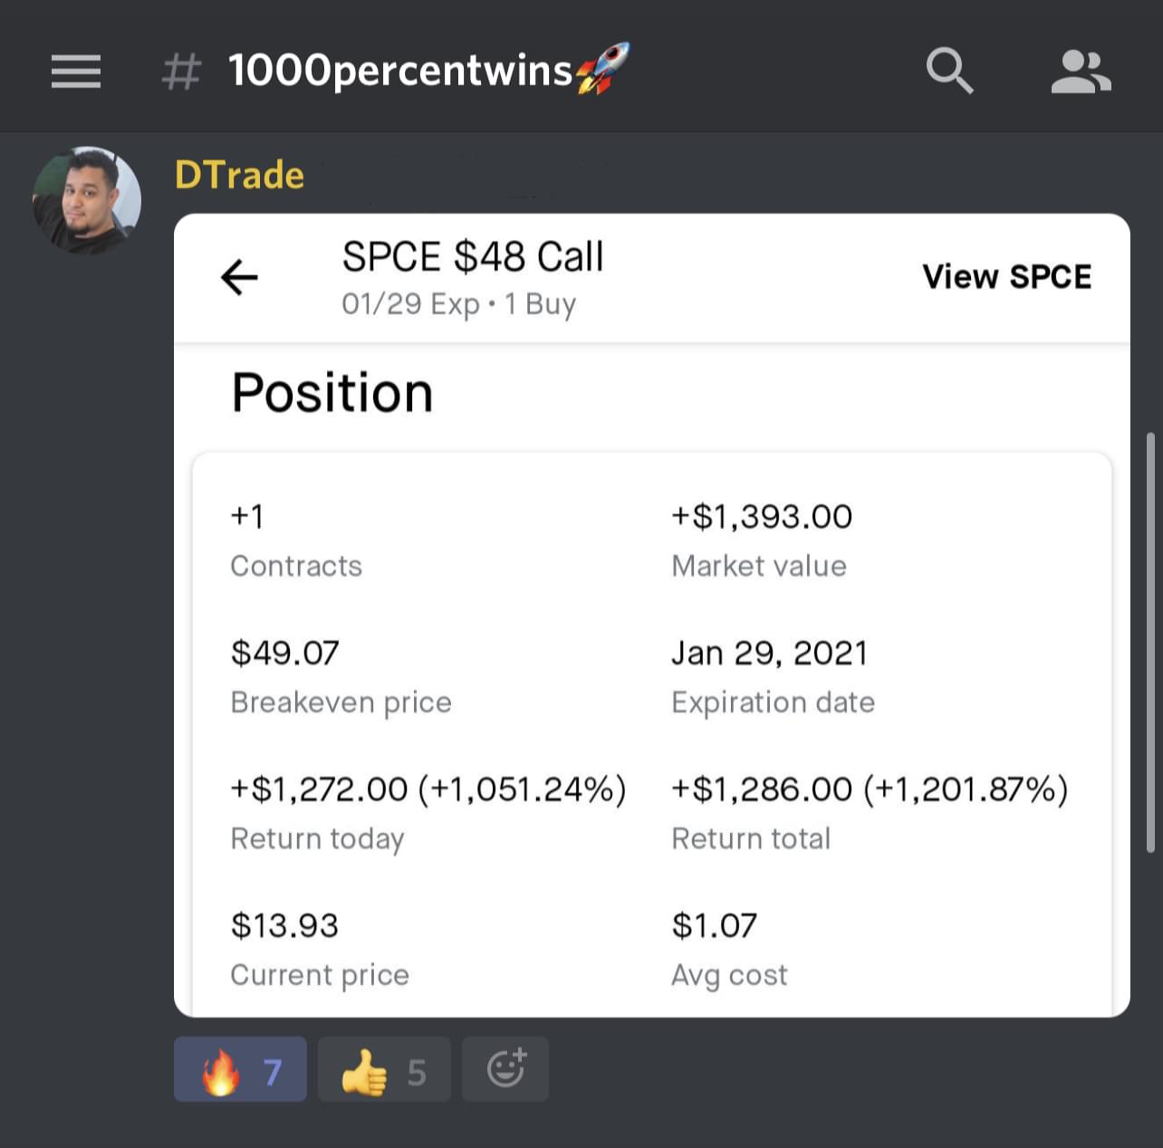Show the channel members list
Viewport: 1163px width, 1148px height.
click(1081, 72)
